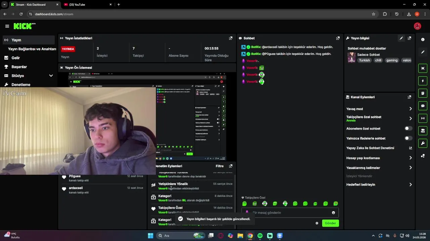430x241 pixels.
Task: Toggle the stream preview focus icon in right sidebar
Action: [x=423, y=68]
